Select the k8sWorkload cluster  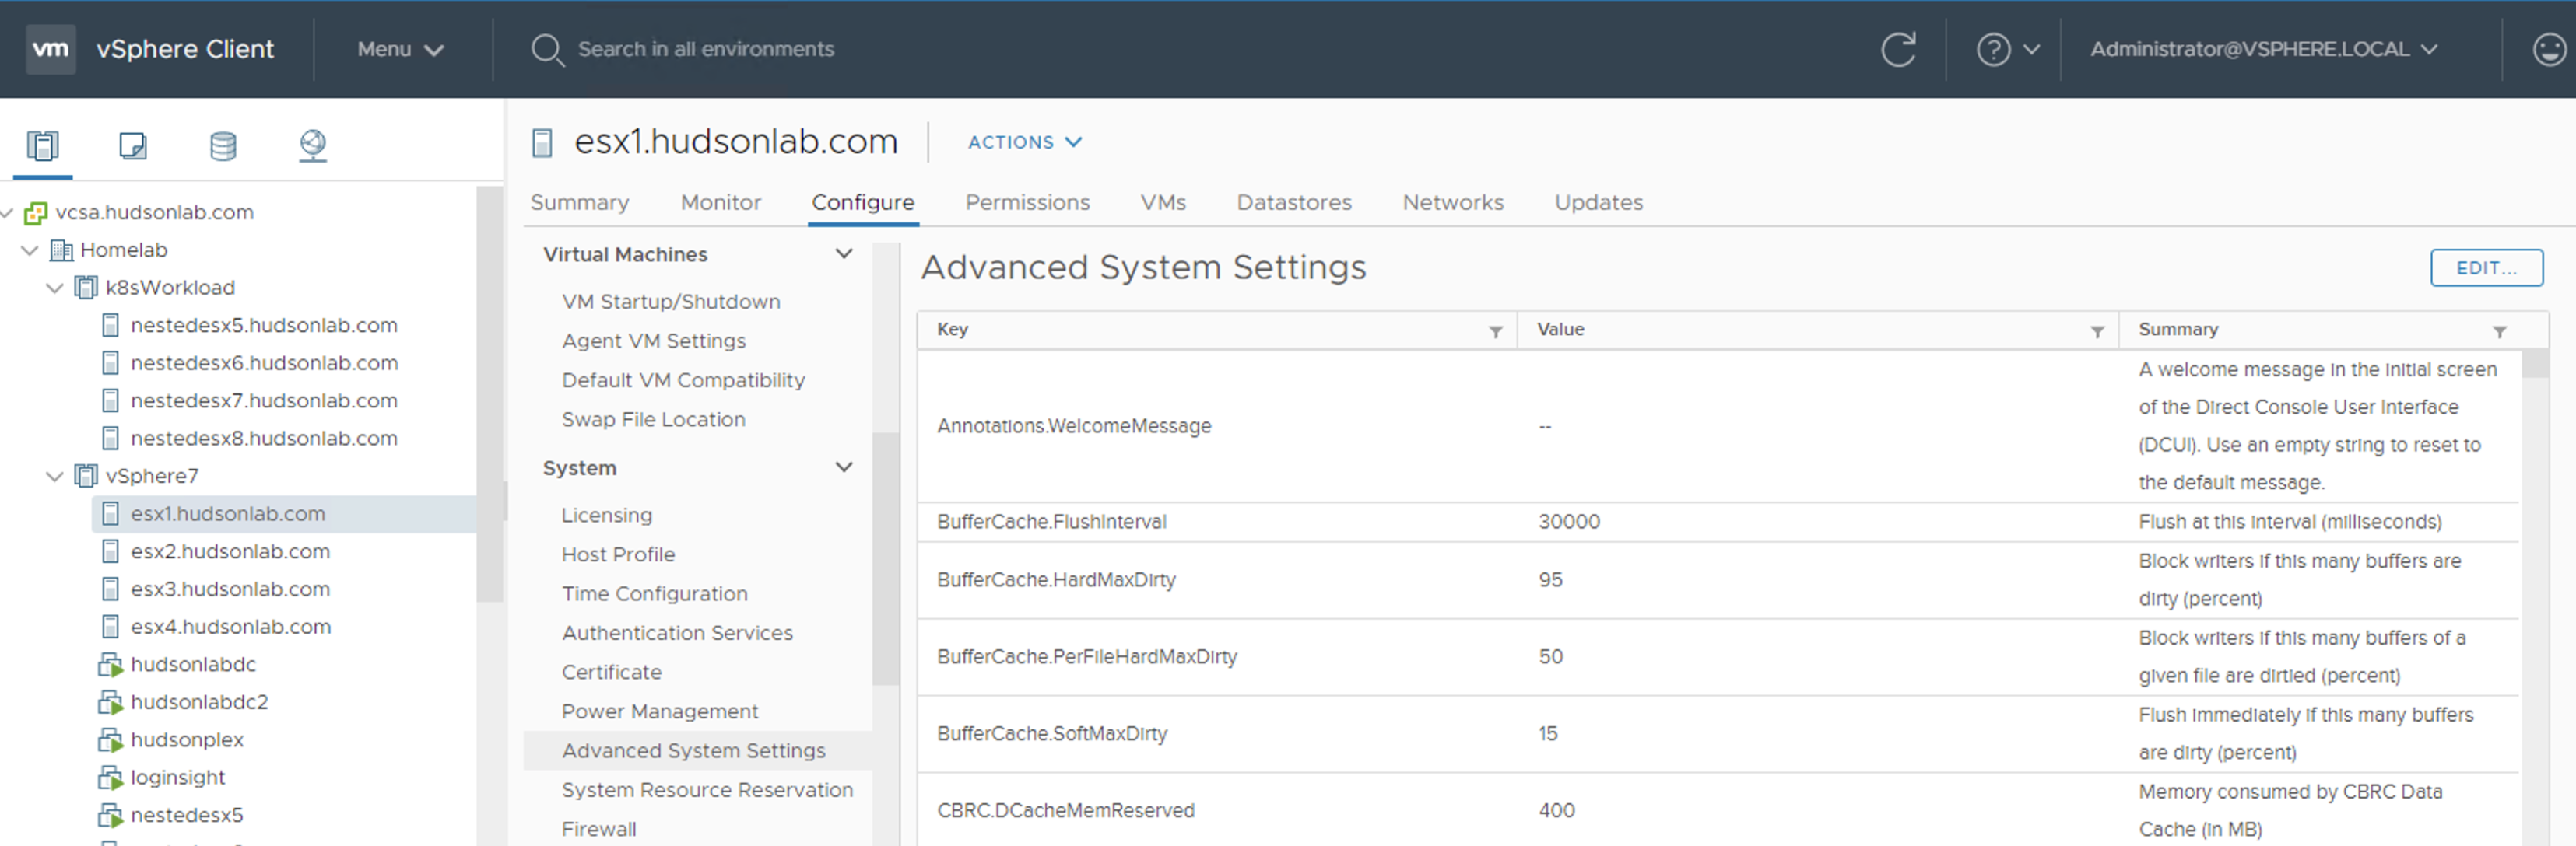[x=170, y=288]
